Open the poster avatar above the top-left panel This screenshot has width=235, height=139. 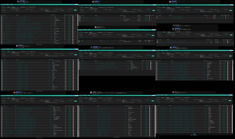(x=18, y=1)
